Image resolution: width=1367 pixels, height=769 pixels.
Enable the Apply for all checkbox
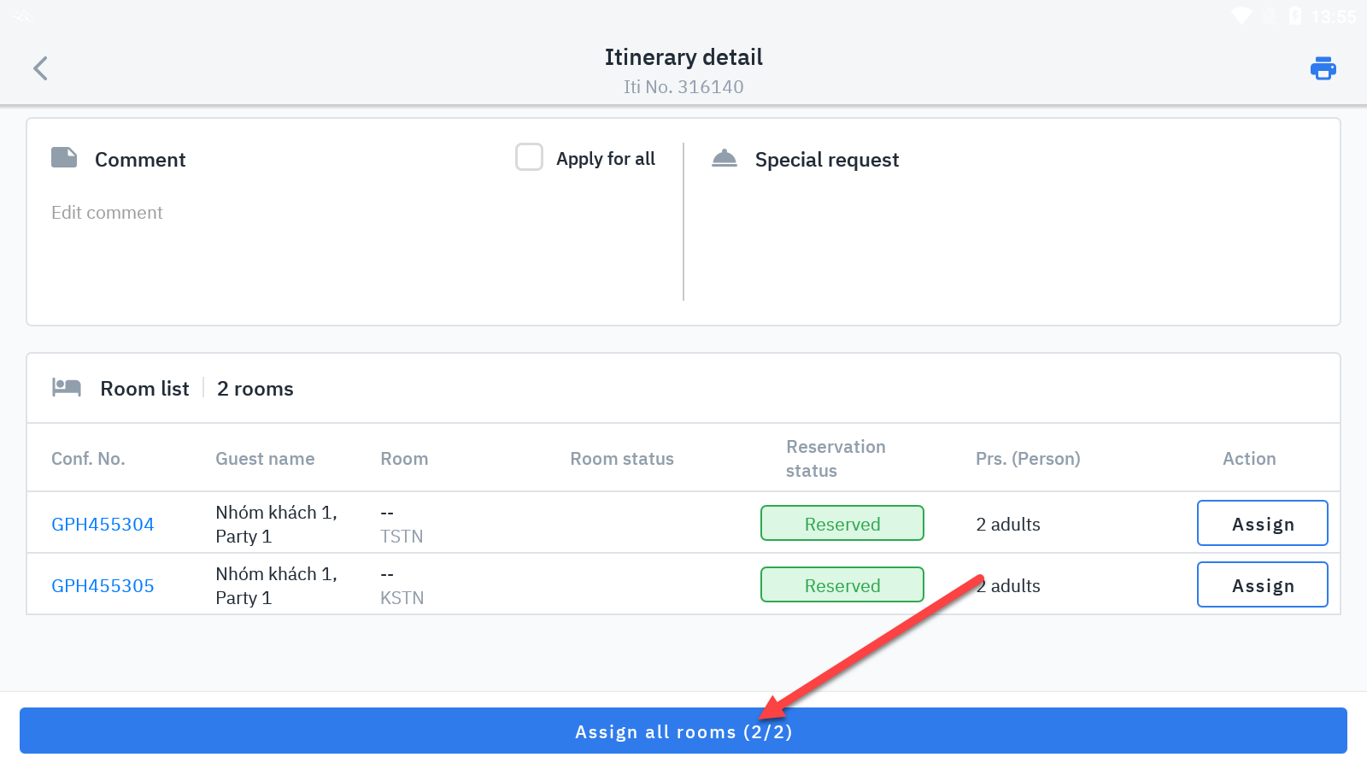tap(529, 157)
